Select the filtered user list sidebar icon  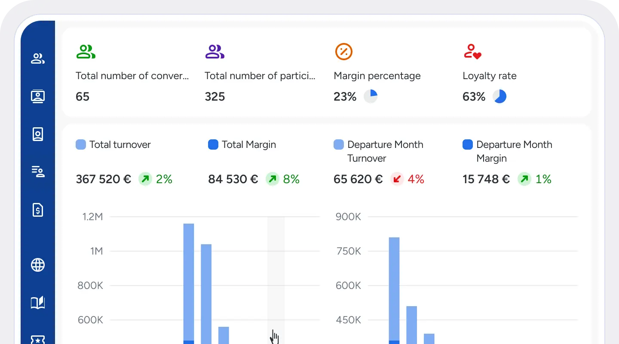38,172
